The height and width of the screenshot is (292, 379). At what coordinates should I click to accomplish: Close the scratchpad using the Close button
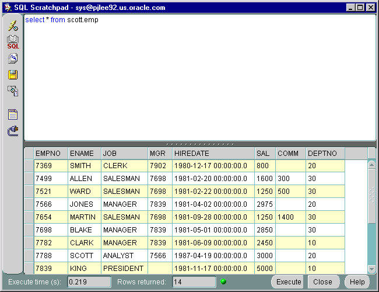[x=322, y=282]
